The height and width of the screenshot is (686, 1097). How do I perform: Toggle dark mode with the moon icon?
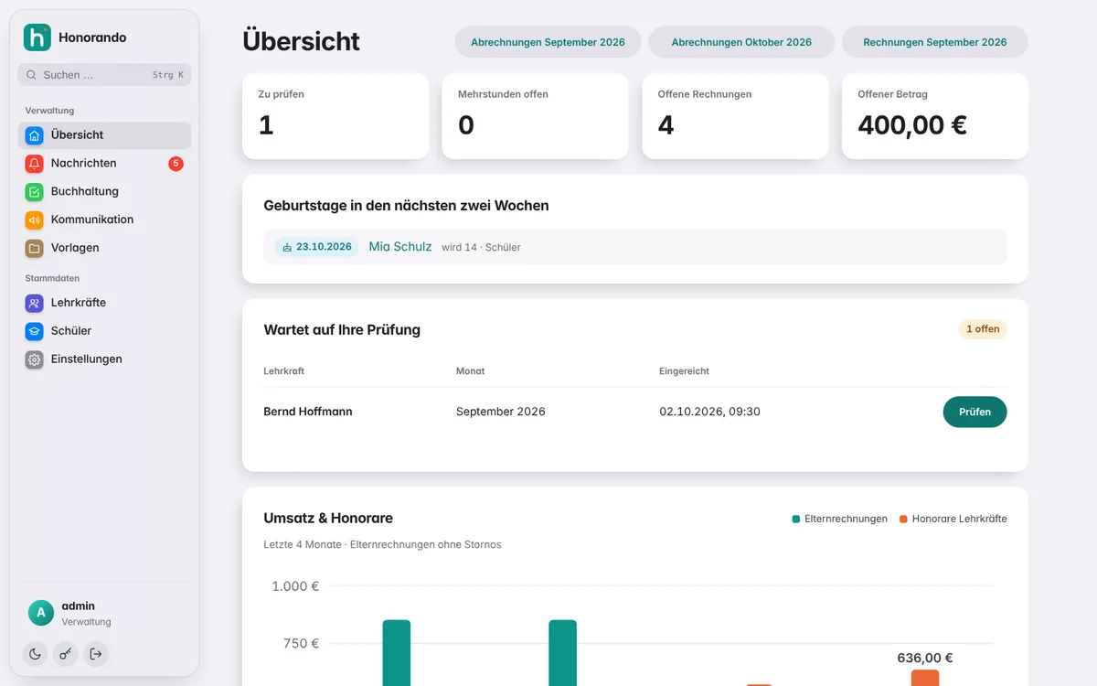coord(35,653)
